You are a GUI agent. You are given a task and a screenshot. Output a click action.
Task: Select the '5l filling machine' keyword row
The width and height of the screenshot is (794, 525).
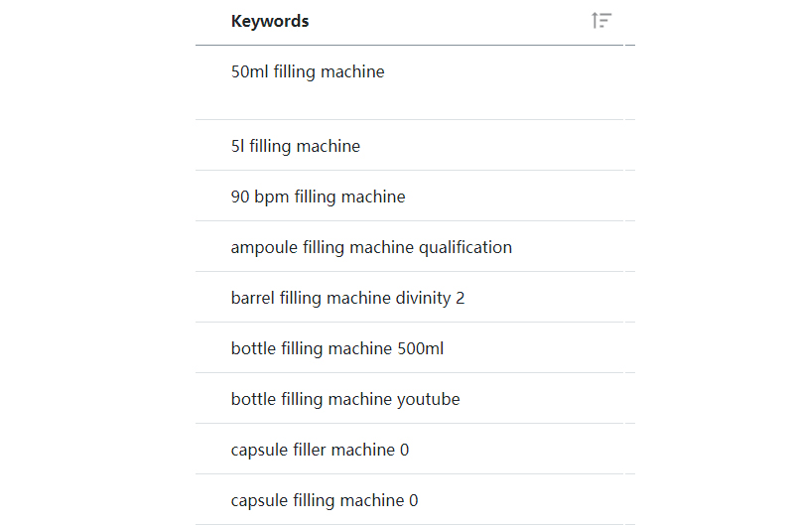click(x=296, y=147)
